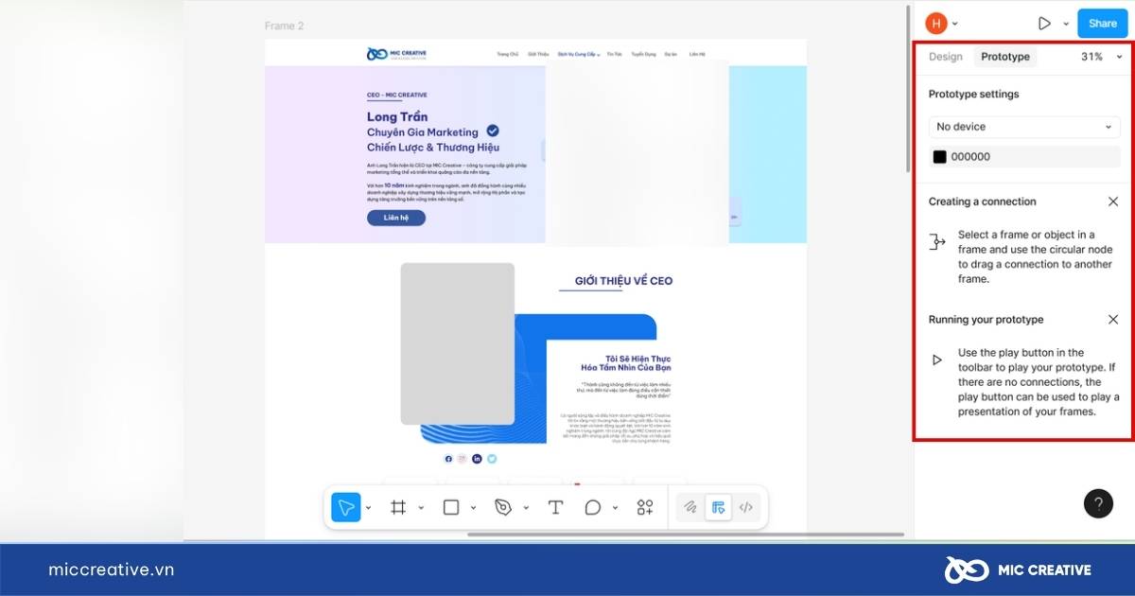Open the No device dropdown
1135x596 pixels.
point(1024,127)
